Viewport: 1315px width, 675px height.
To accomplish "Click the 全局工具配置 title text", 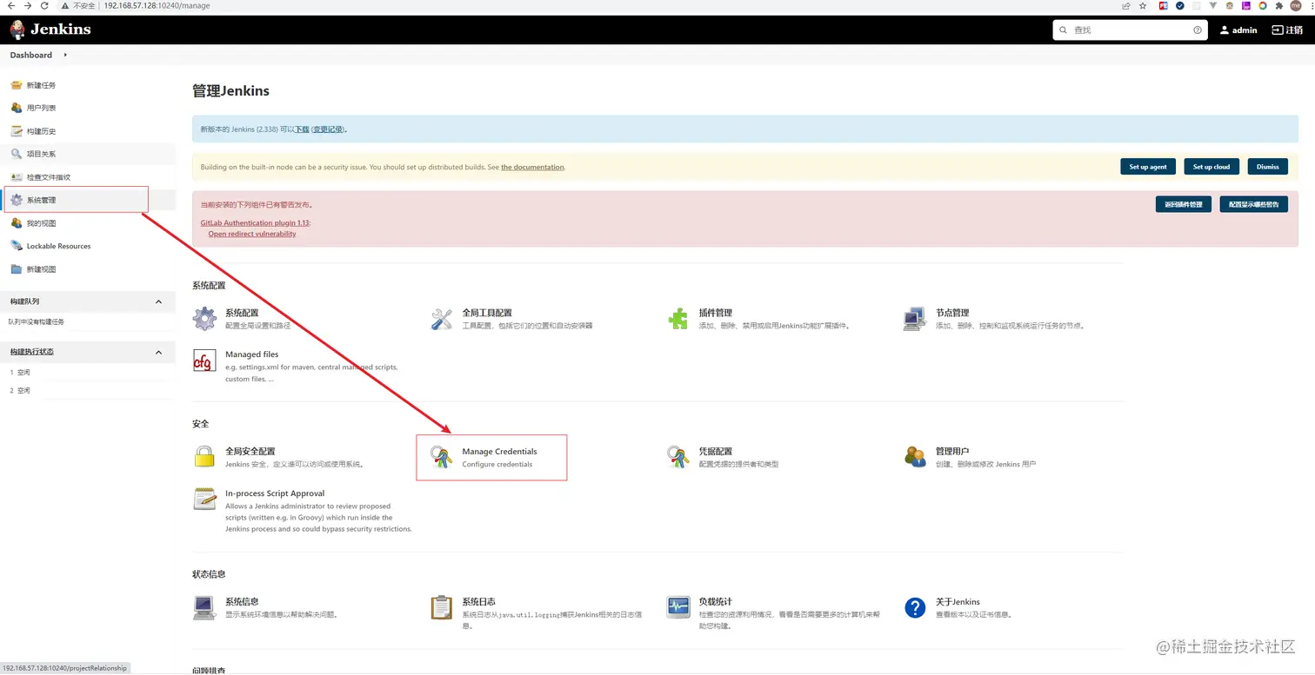I will coord(487,313).
